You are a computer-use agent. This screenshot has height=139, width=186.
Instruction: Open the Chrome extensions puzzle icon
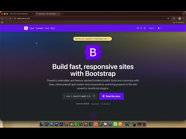click(x=174, y=19)
